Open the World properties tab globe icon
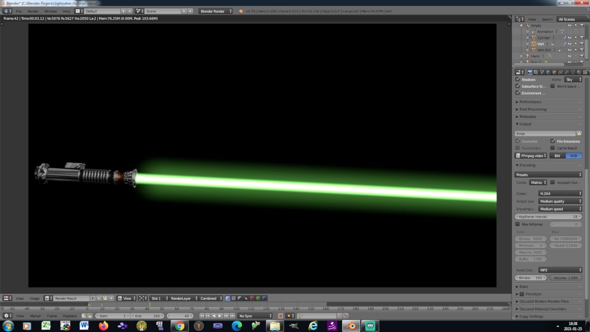This screenshot has width=590, height=332. [x=548, y=72]
